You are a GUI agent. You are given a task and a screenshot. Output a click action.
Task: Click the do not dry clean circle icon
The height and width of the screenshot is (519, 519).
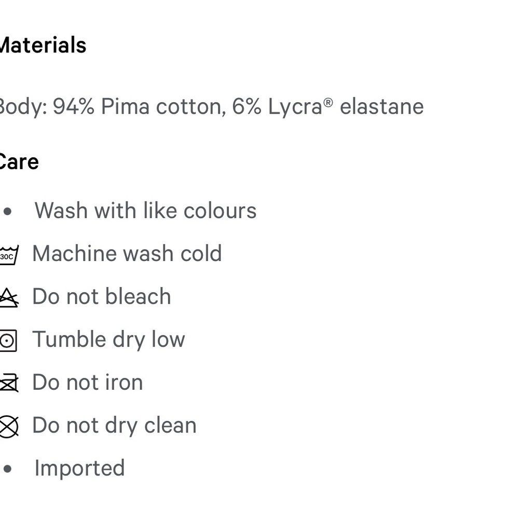coord(9,427)
